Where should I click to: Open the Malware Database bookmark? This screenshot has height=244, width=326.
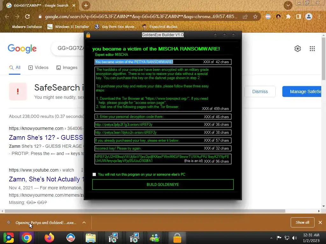[x=27, y=27]
